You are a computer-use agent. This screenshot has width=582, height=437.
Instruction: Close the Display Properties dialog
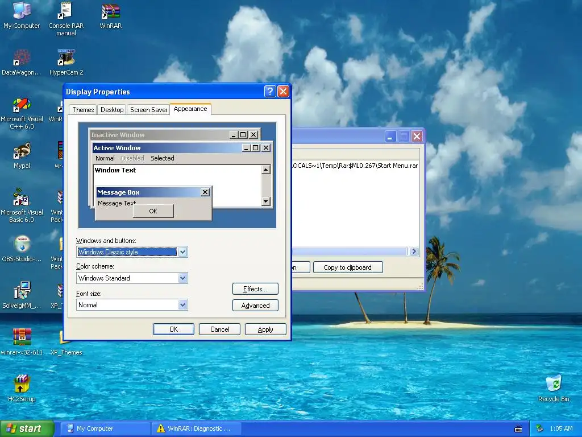click(x=283, y=92)
